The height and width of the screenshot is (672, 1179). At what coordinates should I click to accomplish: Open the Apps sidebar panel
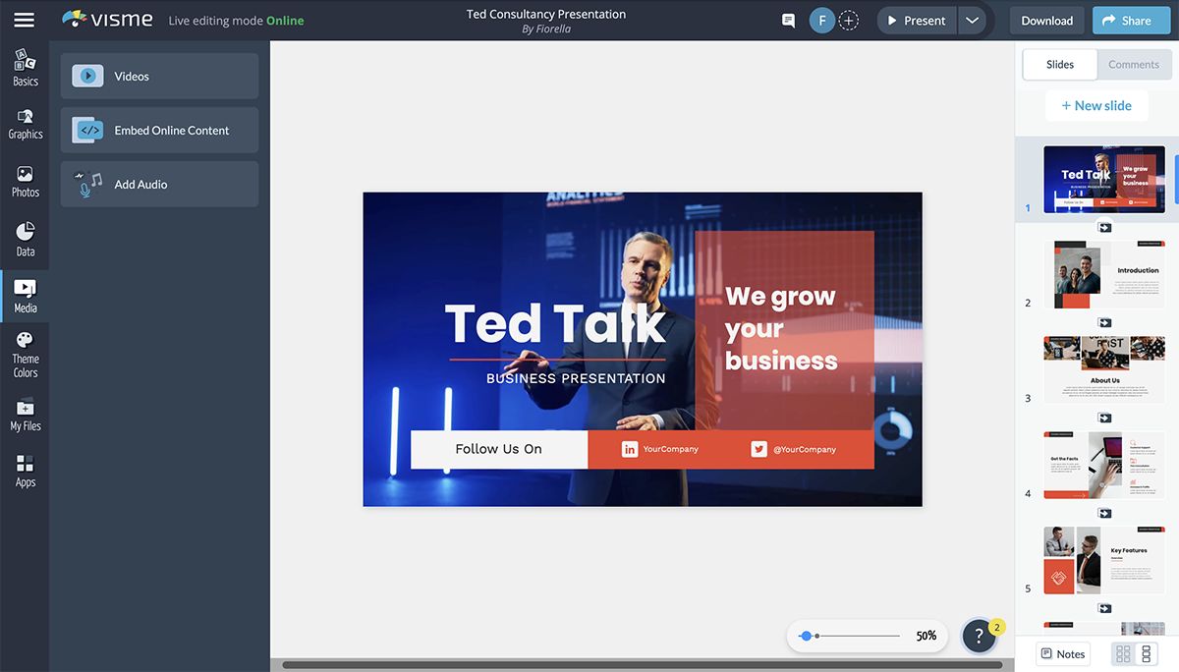point(26,471)
